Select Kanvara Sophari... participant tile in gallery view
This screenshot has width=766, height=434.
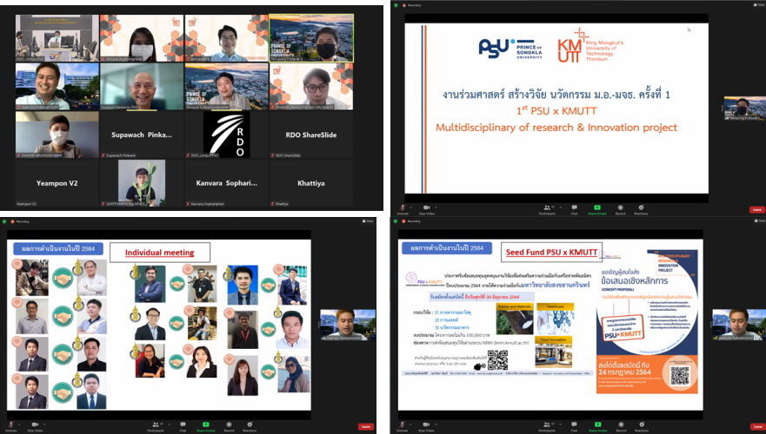[227, 183]
